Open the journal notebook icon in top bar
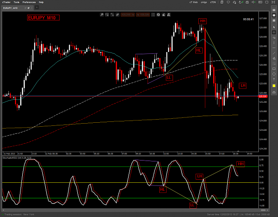278x217 pixels. [222, 2]
